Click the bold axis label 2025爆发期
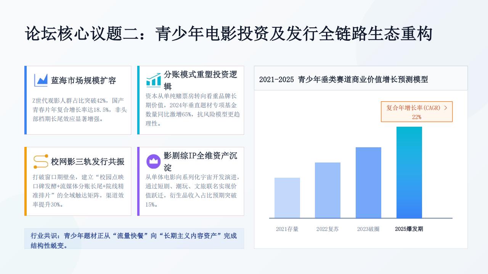 (409, 229)
